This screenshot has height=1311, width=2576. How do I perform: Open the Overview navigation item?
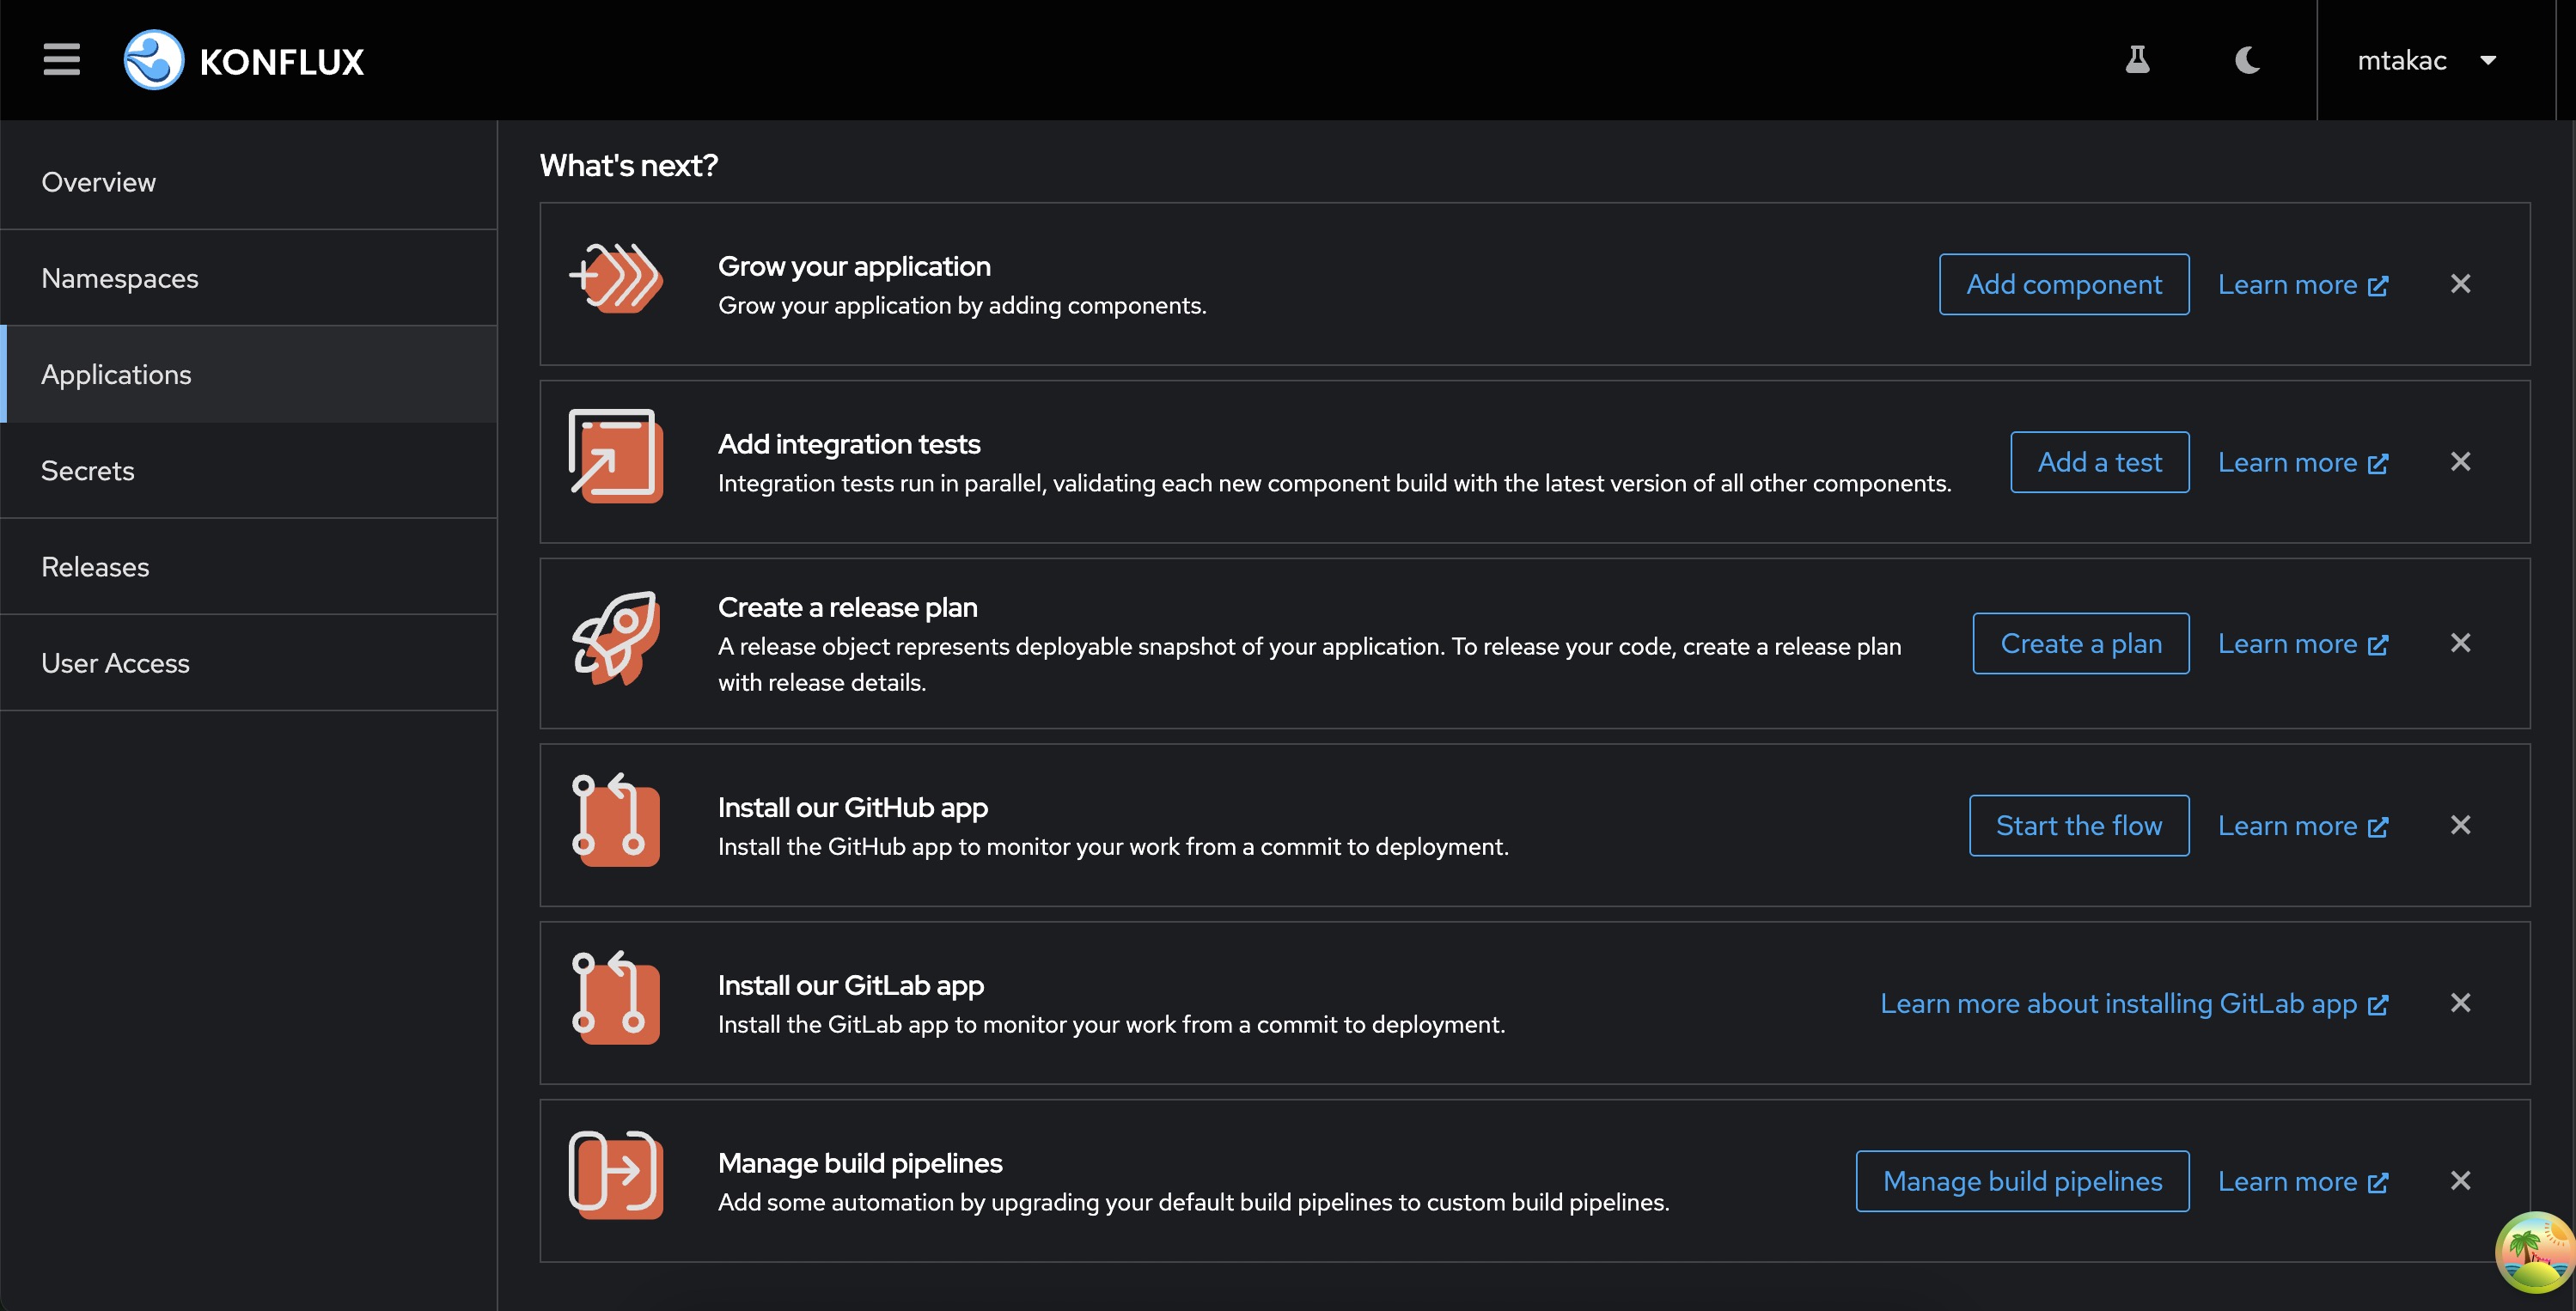click(x=99, y=182)
